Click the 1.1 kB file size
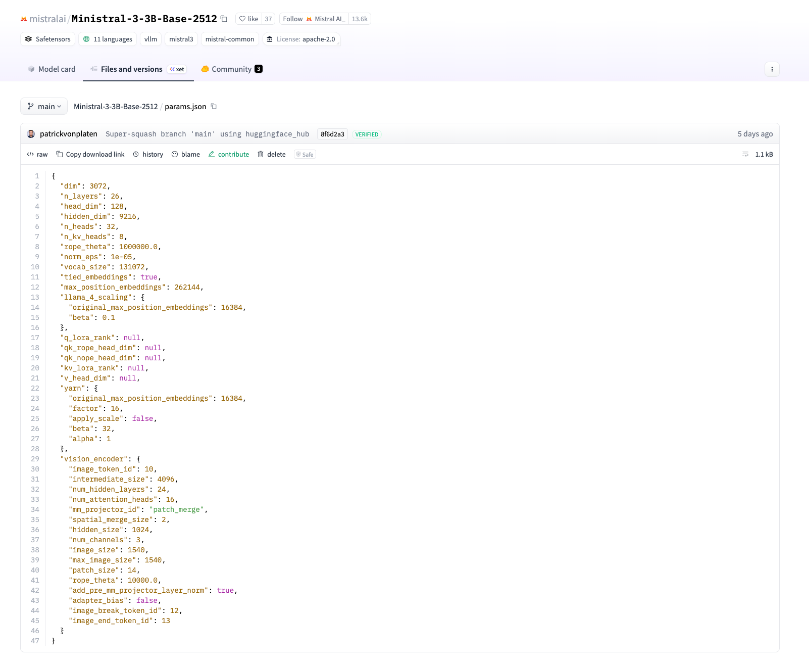This screenshot has width=809, height=664. (764, 154)
